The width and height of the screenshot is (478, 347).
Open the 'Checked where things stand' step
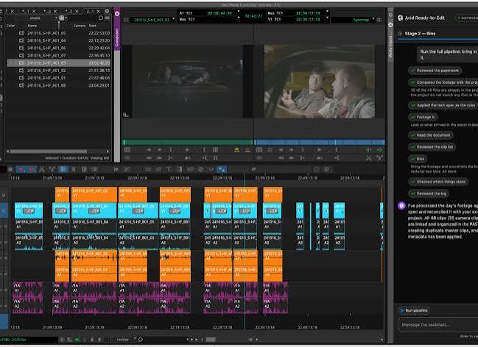tap(438, 182)
